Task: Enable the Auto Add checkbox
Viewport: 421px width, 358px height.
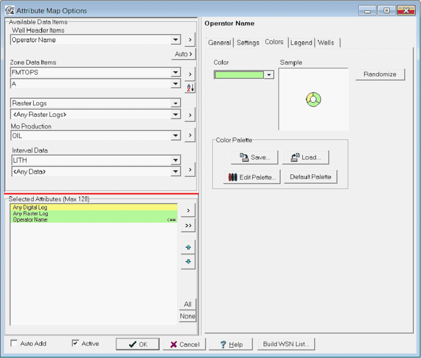Action: [14, 343]
